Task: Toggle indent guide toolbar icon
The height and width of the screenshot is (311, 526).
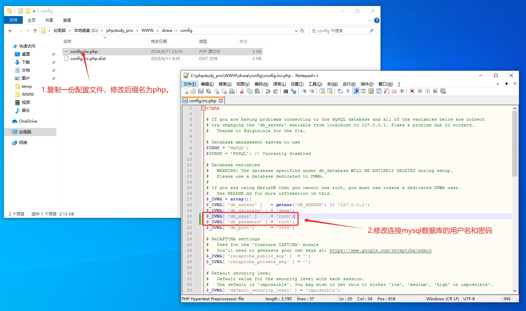Action: pyautogui.click(x=356, y=91)
